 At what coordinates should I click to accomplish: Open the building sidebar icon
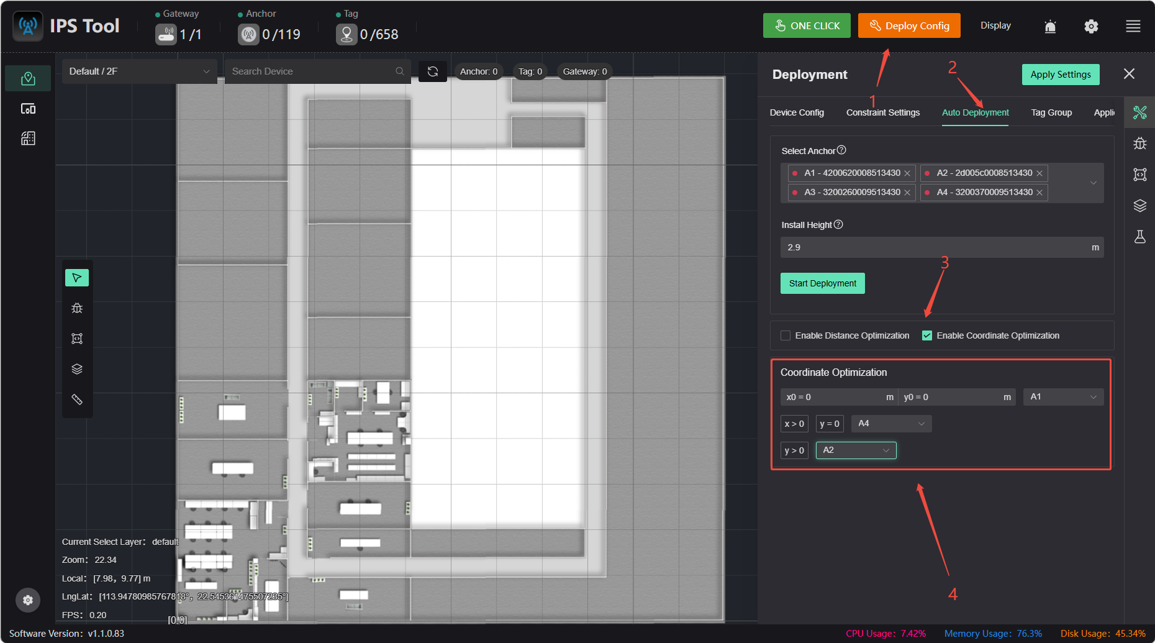click(x=28, y=138)
